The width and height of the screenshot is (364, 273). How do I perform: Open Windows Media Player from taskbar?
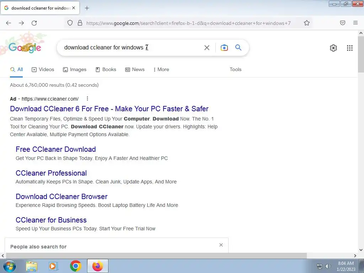53,266
